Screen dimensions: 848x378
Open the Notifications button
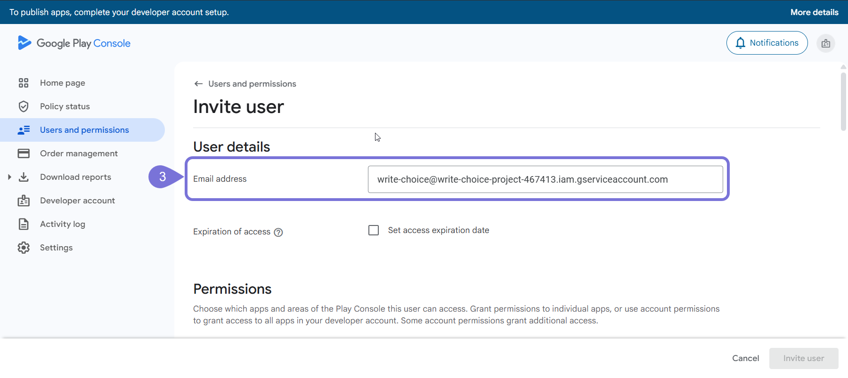tap(766, 43)
